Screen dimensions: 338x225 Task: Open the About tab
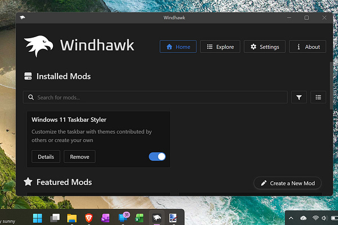pyautogui.click(x=308, y=47)
